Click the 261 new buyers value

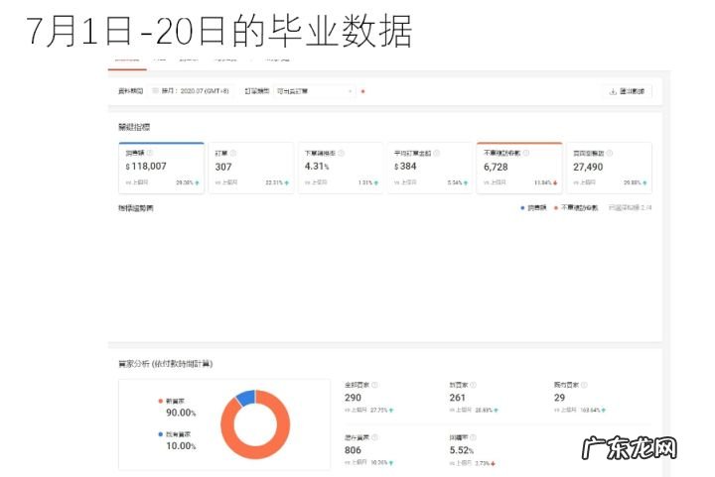click(x=458, y=398)
